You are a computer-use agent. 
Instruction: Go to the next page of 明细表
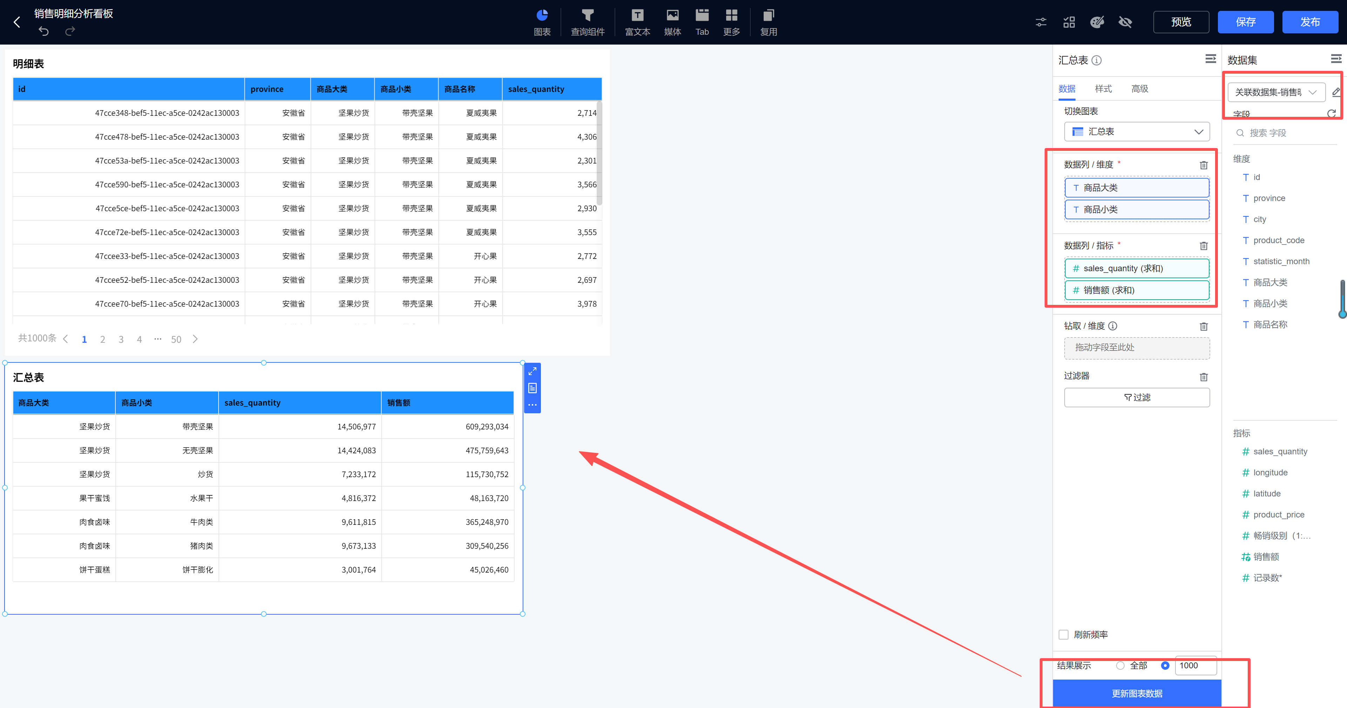195,339
